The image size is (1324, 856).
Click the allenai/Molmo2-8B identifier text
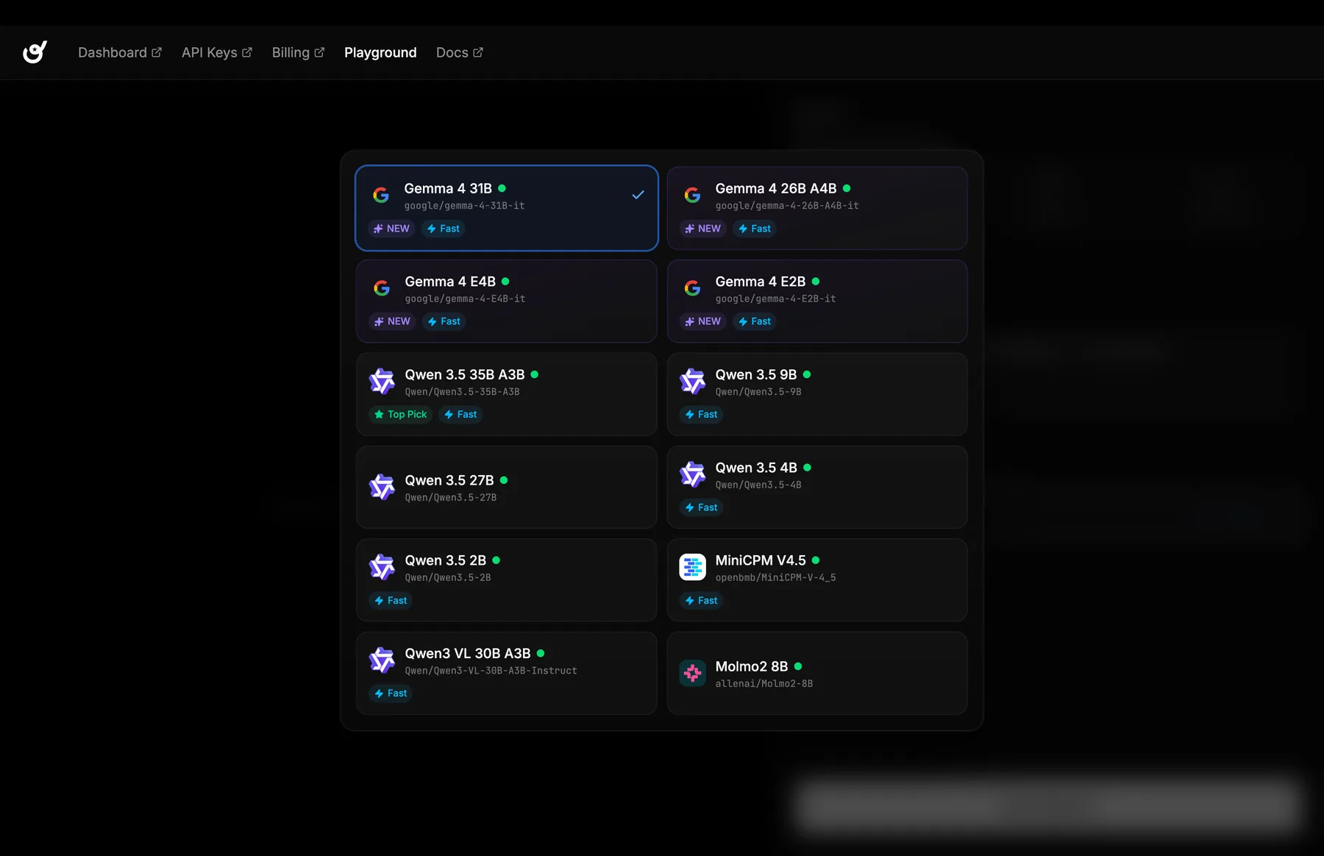point(764,684)
